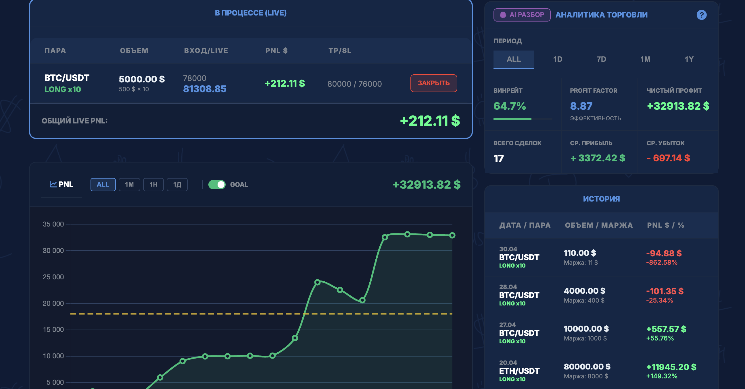Click the history PNL -94.88 $

[x=664, y=253]
